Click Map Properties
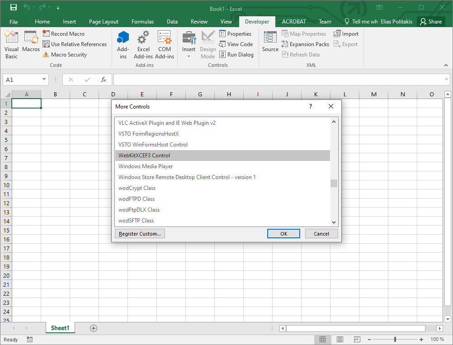This screenshot has height=345, width=453. pos(304,34)
